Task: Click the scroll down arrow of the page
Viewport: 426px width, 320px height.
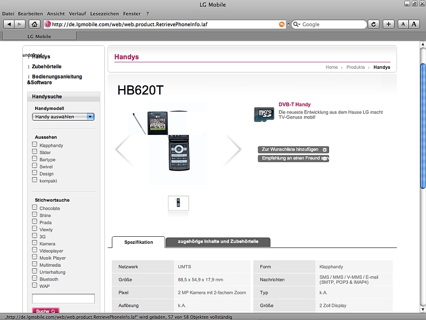Action: pyautogui.click(x=423, y=309)
